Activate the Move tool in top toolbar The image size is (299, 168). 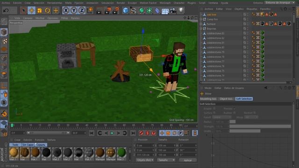click(x=31, y=10)
